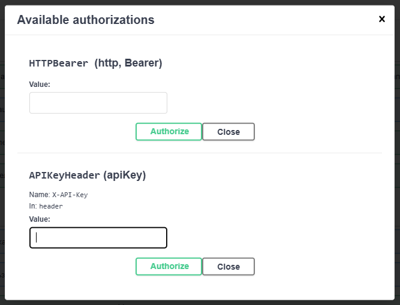Click the Available authorizations title
The width and height of the screenshot is (400, 305).
(x=86, y=20)
